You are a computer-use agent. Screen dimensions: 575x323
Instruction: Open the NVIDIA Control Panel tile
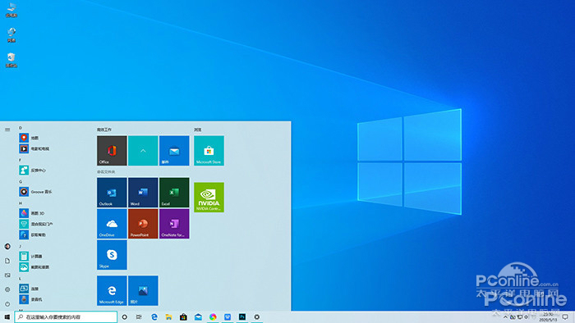coord(209,198)
